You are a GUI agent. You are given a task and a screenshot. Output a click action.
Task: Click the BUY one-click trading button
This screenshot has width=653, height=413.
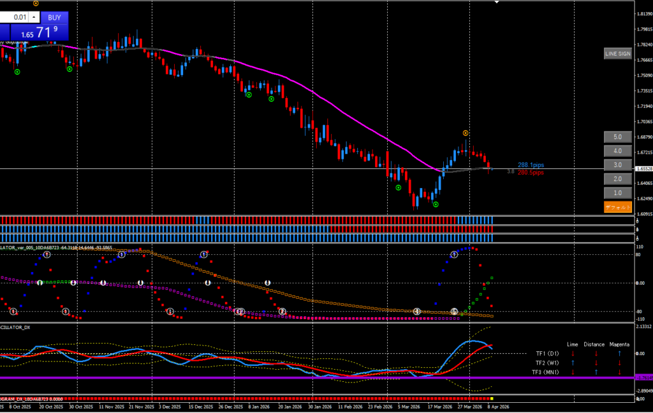(x=55, y=17)
